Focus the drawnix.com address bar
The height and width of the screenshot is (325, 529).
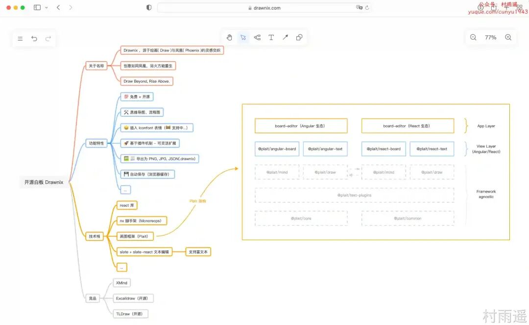[x=264, y=8]
